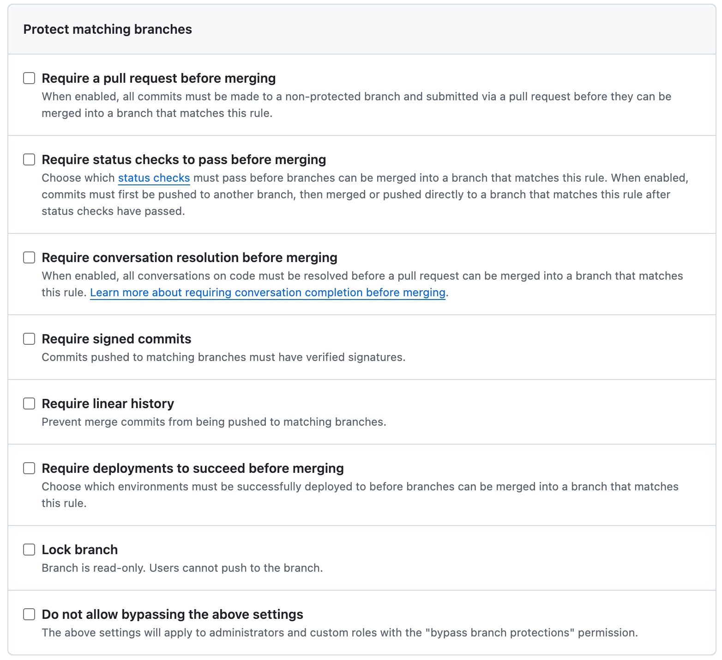
Task: Click the Require signed commits label text
Action: pos(116,339)
